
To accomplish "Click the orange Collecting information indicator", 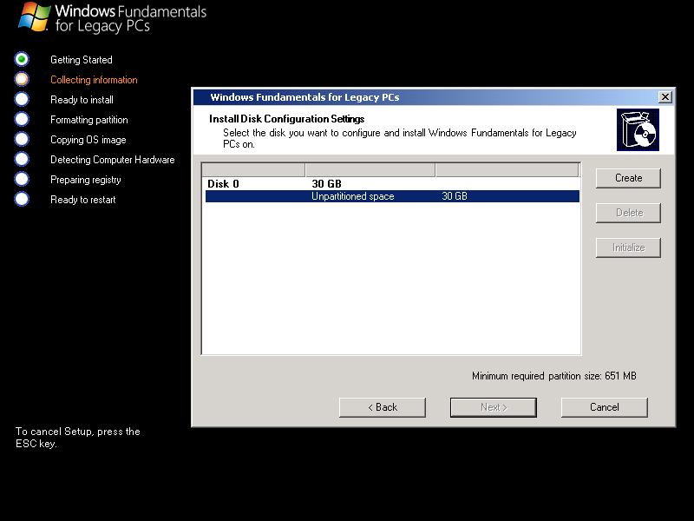I will tap(21, 79).
